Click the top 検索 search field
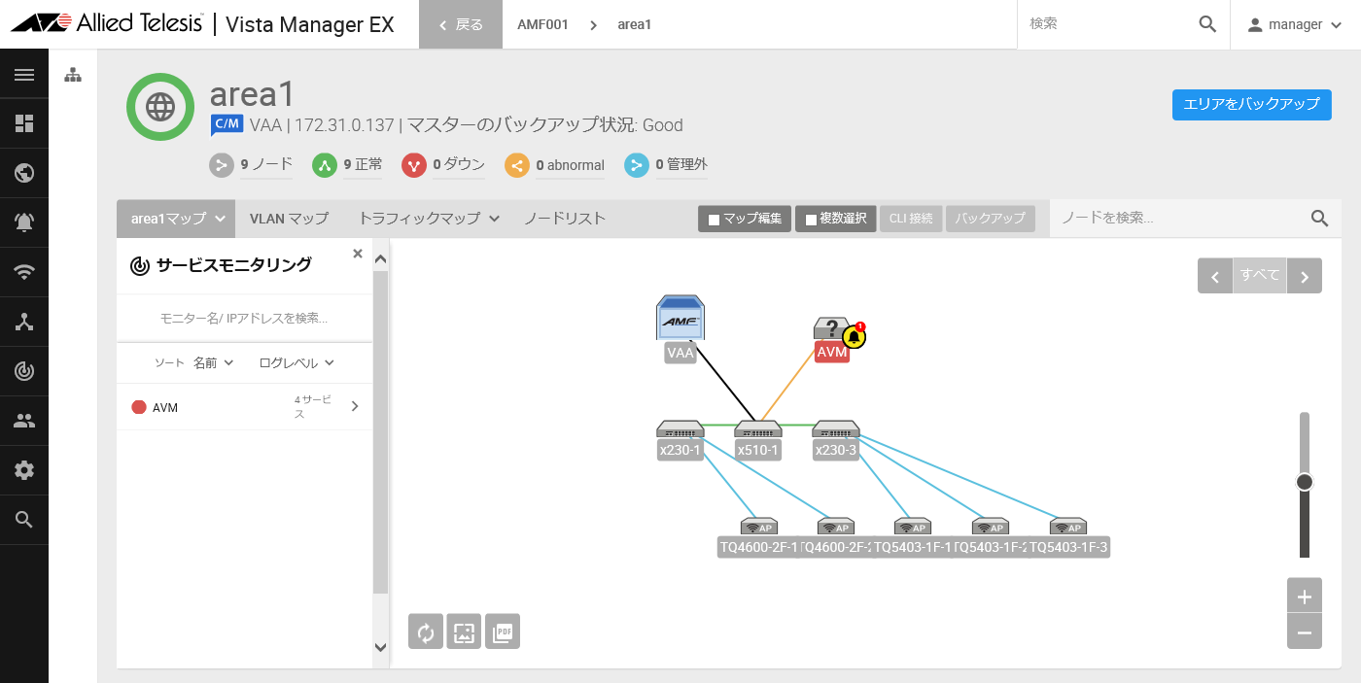Image resolution: width=1361 pixels, height=683 pixels. pyautogui.click(x=1108, y=24)
